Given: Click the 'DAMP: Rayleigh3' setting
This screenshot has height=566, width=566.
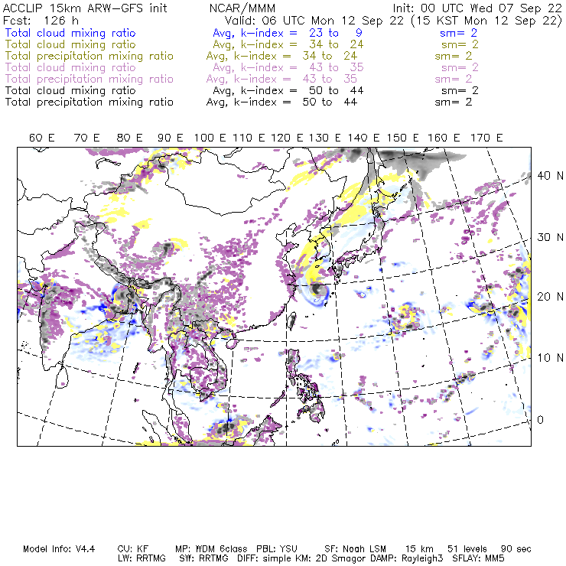Looking at the screenshot, I should click(x=408, y=558).
